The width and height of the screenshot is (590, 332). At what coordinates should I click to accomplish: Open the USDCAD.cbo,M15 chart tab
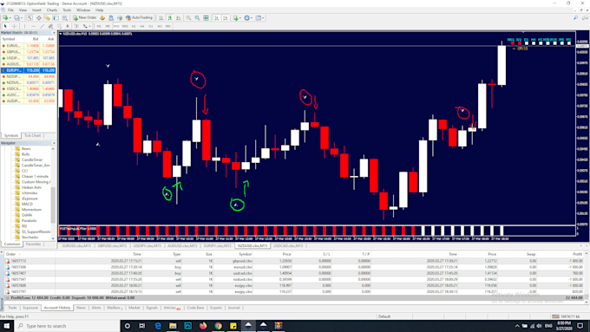click(288, 245)
